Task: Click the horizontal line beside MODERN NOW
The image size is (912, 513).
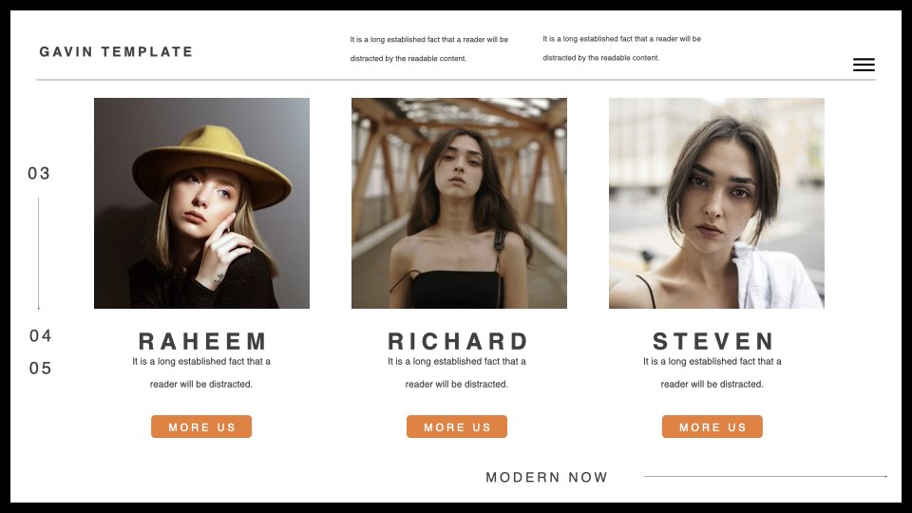Action: (x=766, y=476)
